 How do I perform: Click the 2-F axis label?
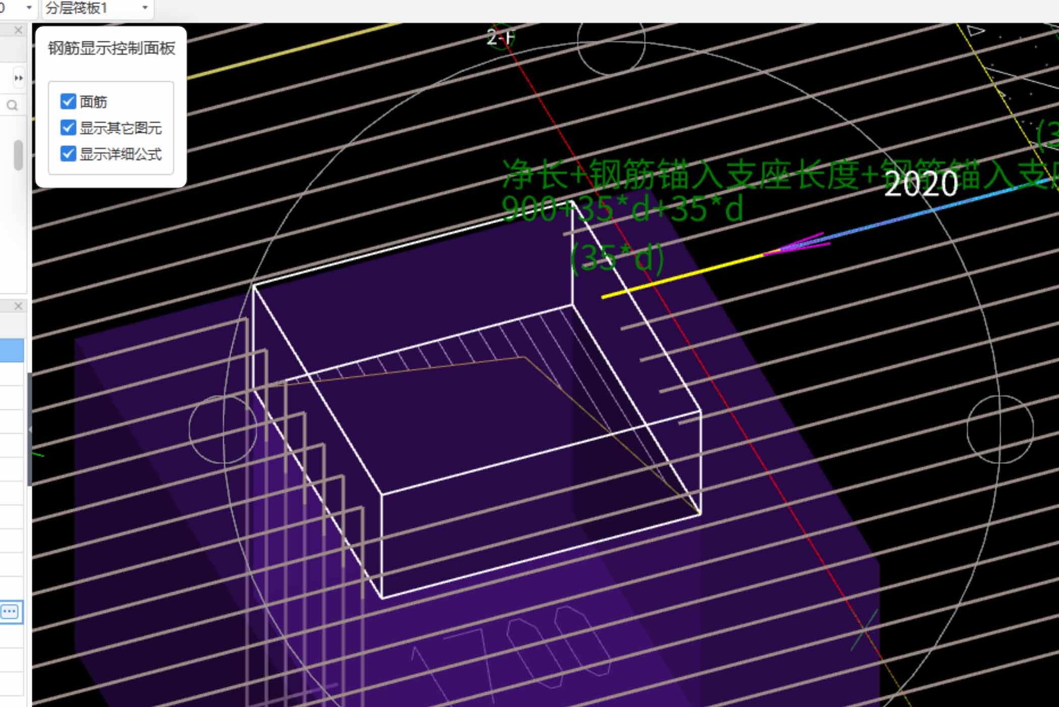tap(500, 37)
